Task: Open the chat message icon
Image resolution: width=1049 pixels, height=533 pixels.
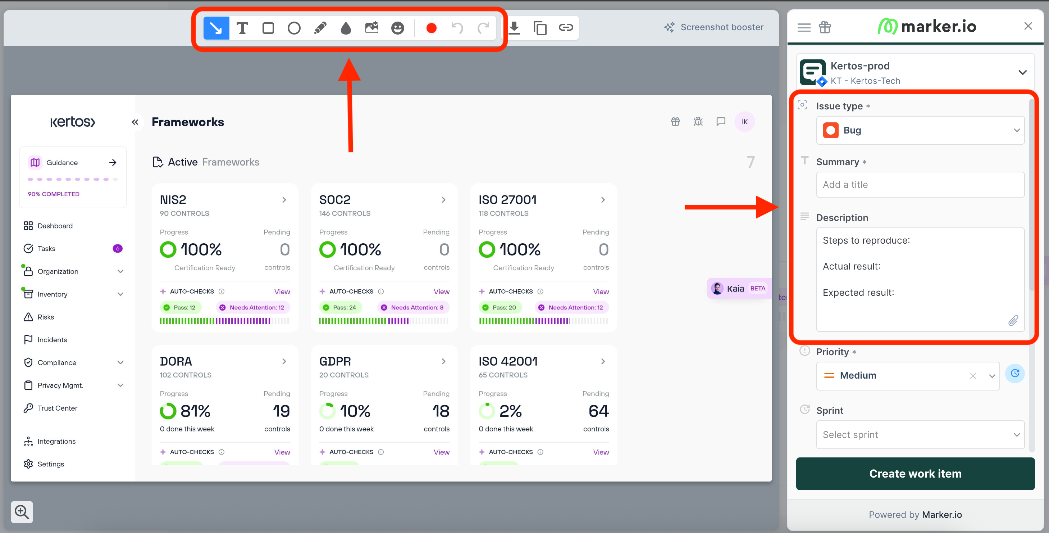Action: (x=721, y=121)
